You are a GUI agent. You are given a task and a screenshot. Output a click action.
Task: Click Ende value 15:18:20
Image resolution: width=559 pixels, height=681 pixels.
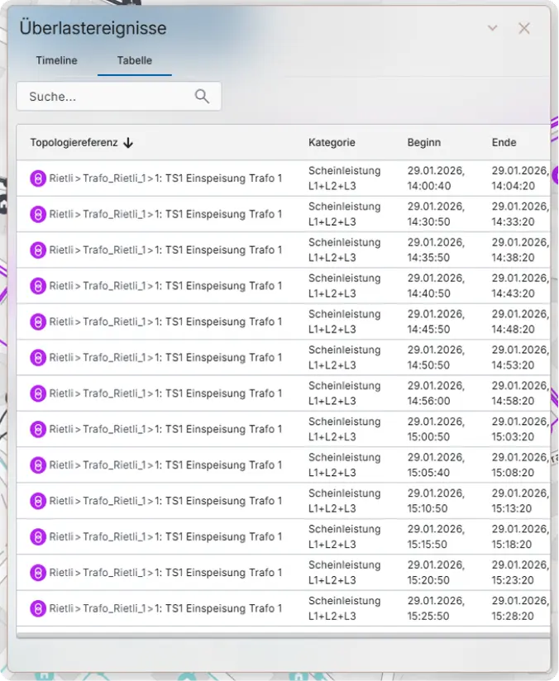click(x=520, y=537)
